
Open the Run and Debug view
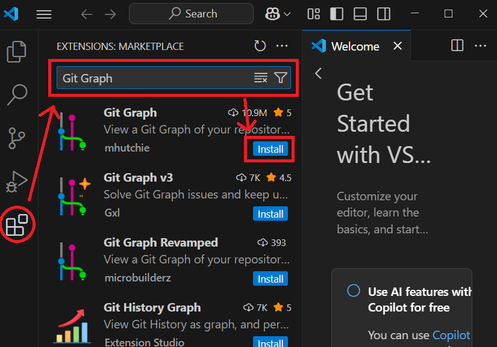16,182
